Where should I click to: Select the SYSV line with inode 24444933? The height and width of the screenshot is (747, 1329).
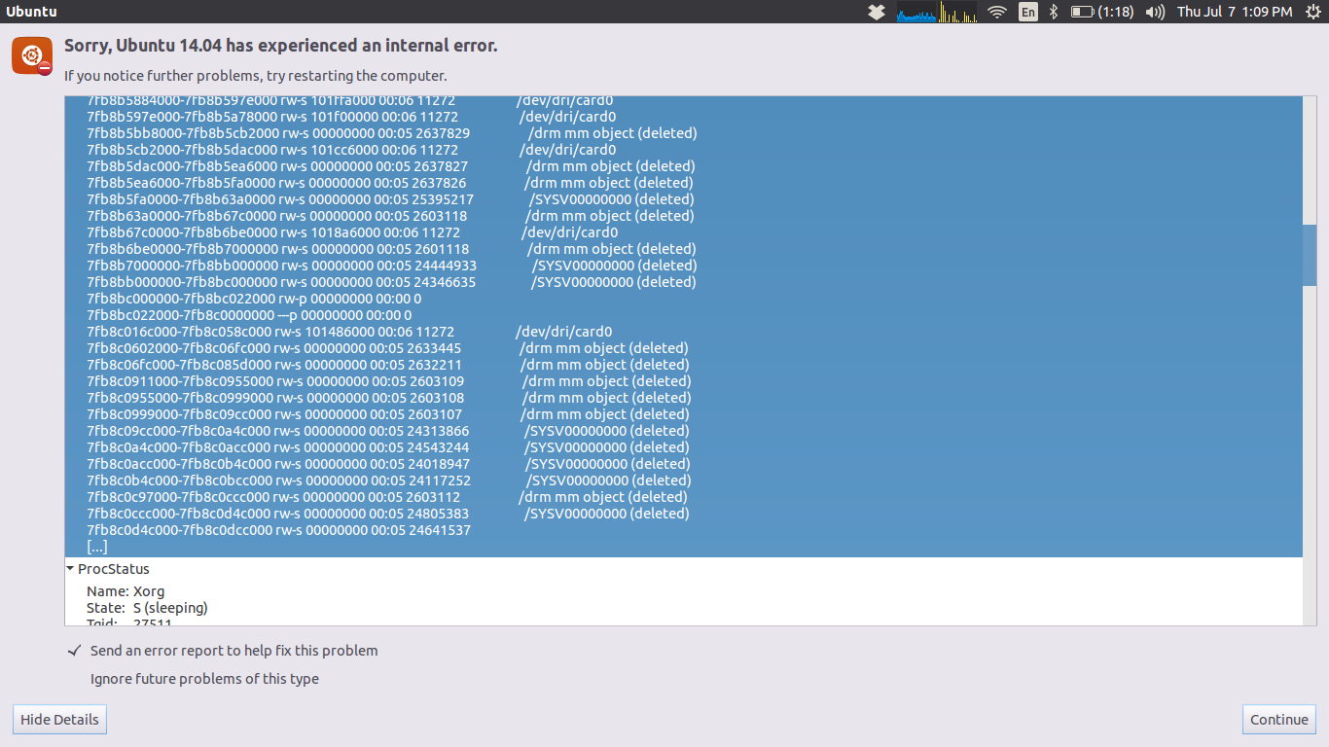tap(392, 266)
